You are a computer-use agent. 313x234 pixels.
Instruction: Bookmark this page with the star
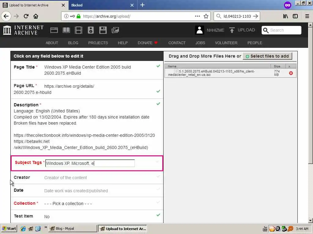[x=206, y=16]
